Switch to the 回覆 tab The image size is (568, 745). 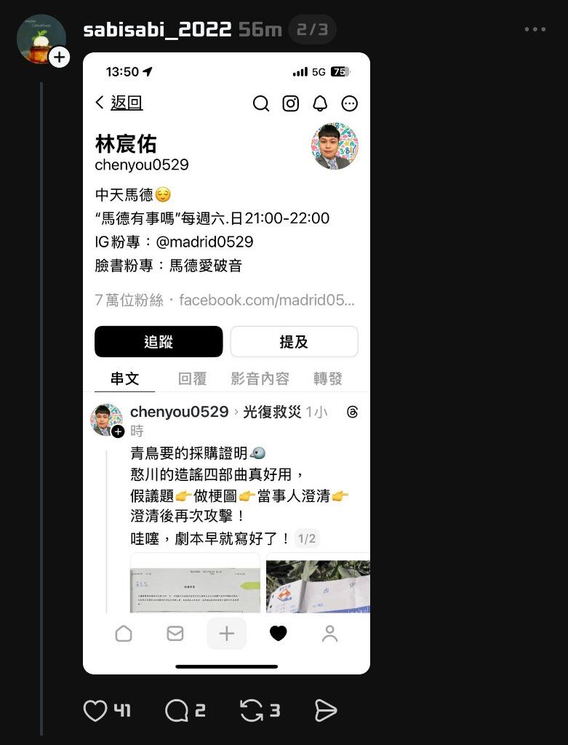pyautogui.click(x=192, y=378)
